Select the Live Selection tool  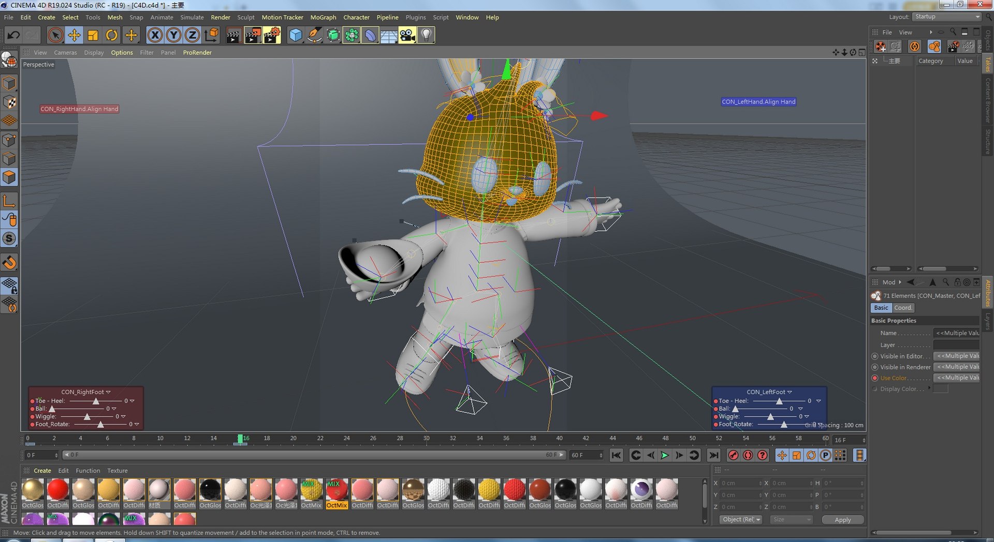pos(55,35)
